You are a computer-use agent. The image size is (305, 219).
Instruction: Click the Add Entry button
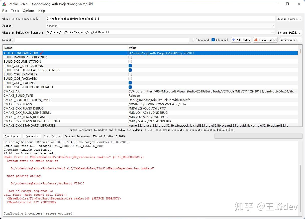[241, 40]
